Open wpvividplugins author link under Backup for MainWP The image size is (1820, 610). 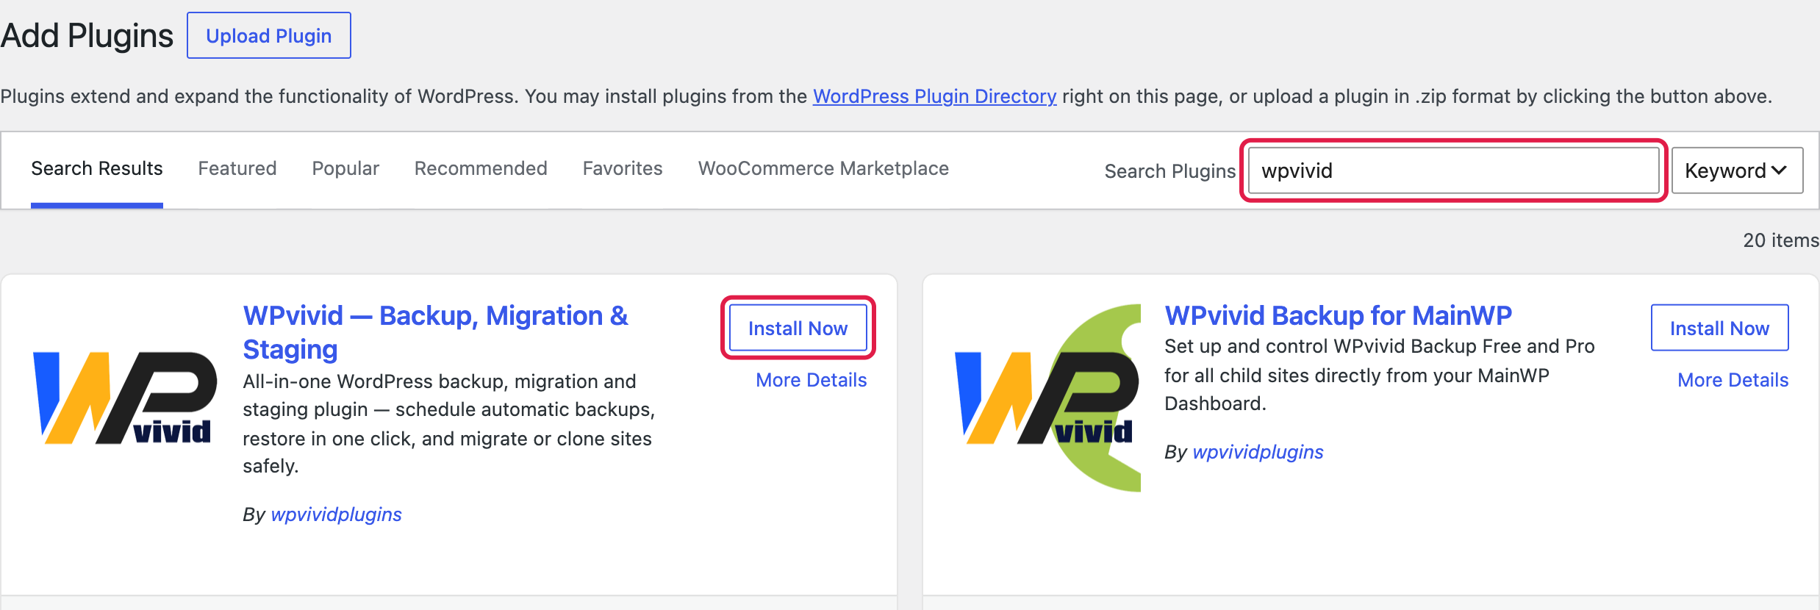1258,452
